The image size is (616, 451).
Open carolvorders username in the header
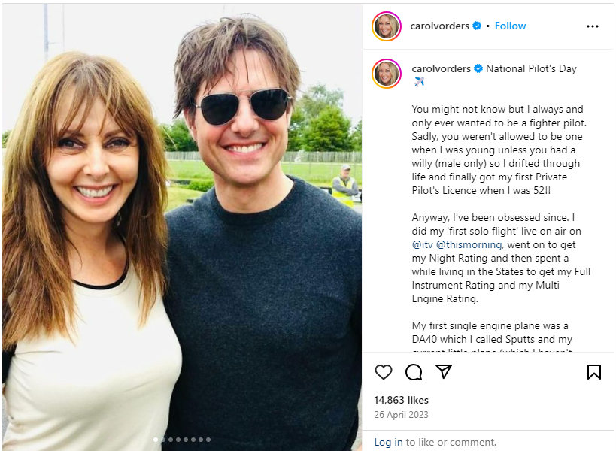440,26
